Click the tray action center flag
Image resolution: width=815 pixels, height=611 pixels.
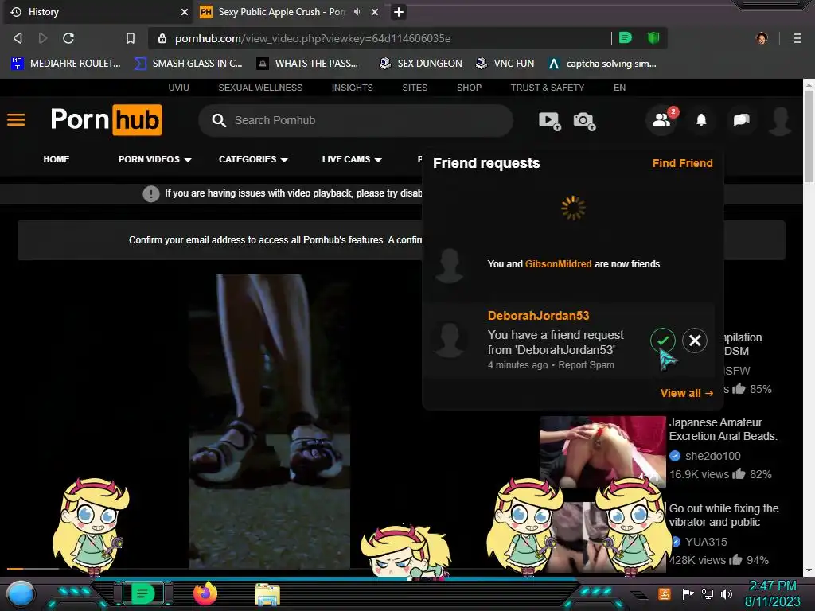point(688,593)
